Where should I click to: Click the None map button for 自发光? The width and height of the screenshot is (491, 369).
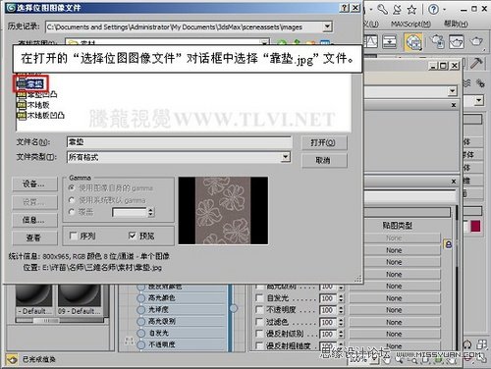click(x=395, y=298)
